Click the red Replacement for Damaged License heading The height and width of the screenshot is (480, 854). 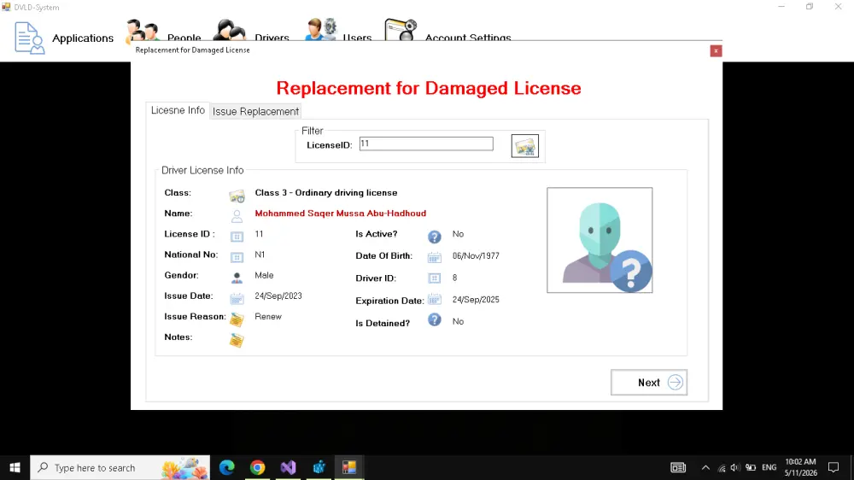coord(429,88)
